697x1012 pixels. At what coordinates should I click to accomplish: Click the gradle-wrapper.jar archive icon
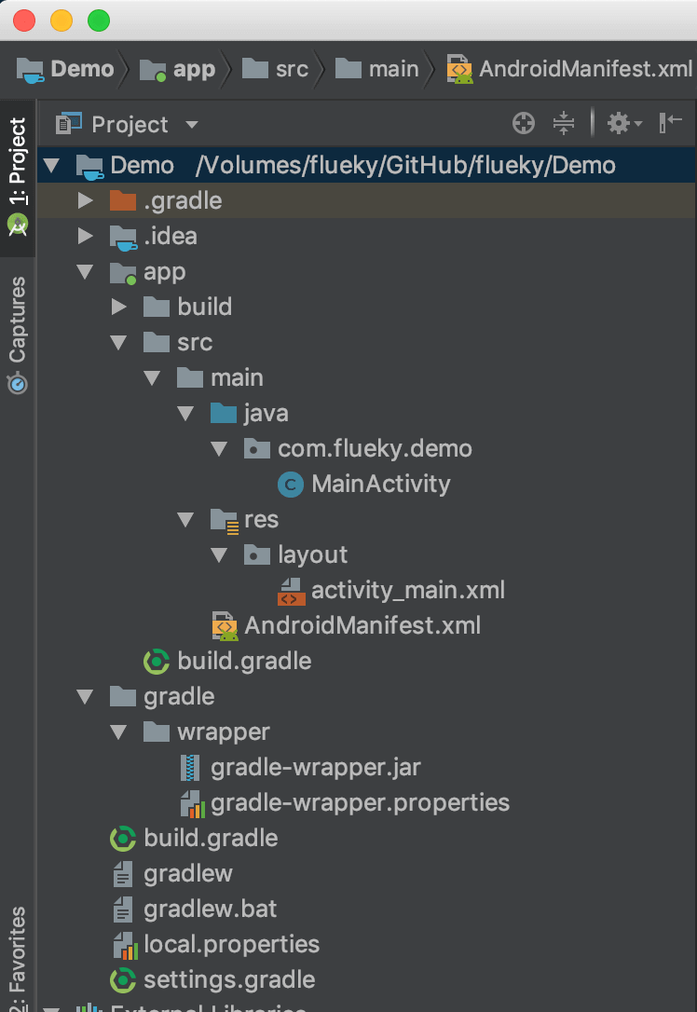tap(191, 768)
